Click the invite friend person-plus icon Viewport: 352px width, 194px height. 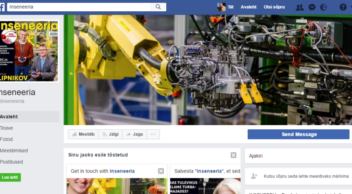254,176
